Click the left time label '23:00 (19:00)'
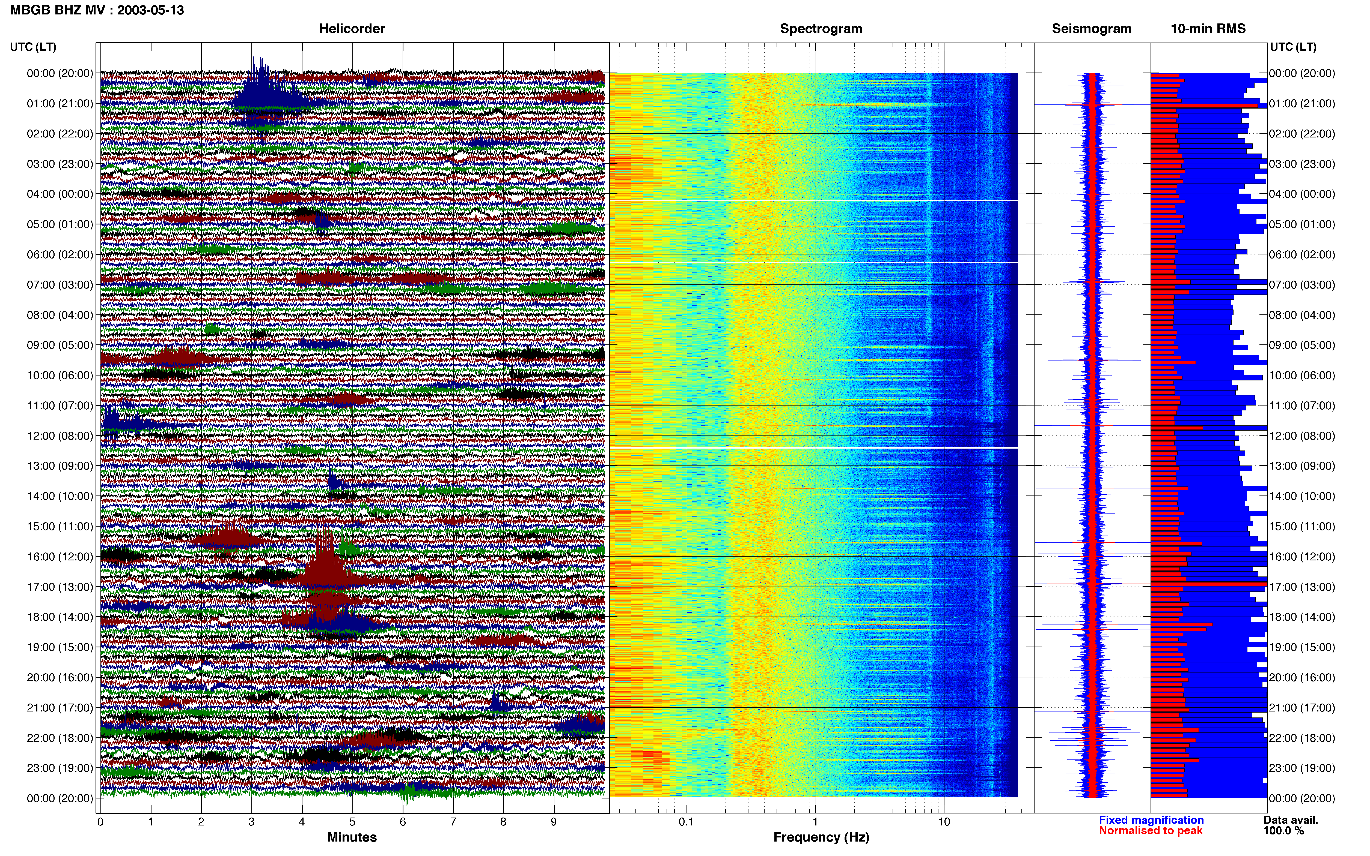This screenshot has width=1370, height=856. point(60,768)
